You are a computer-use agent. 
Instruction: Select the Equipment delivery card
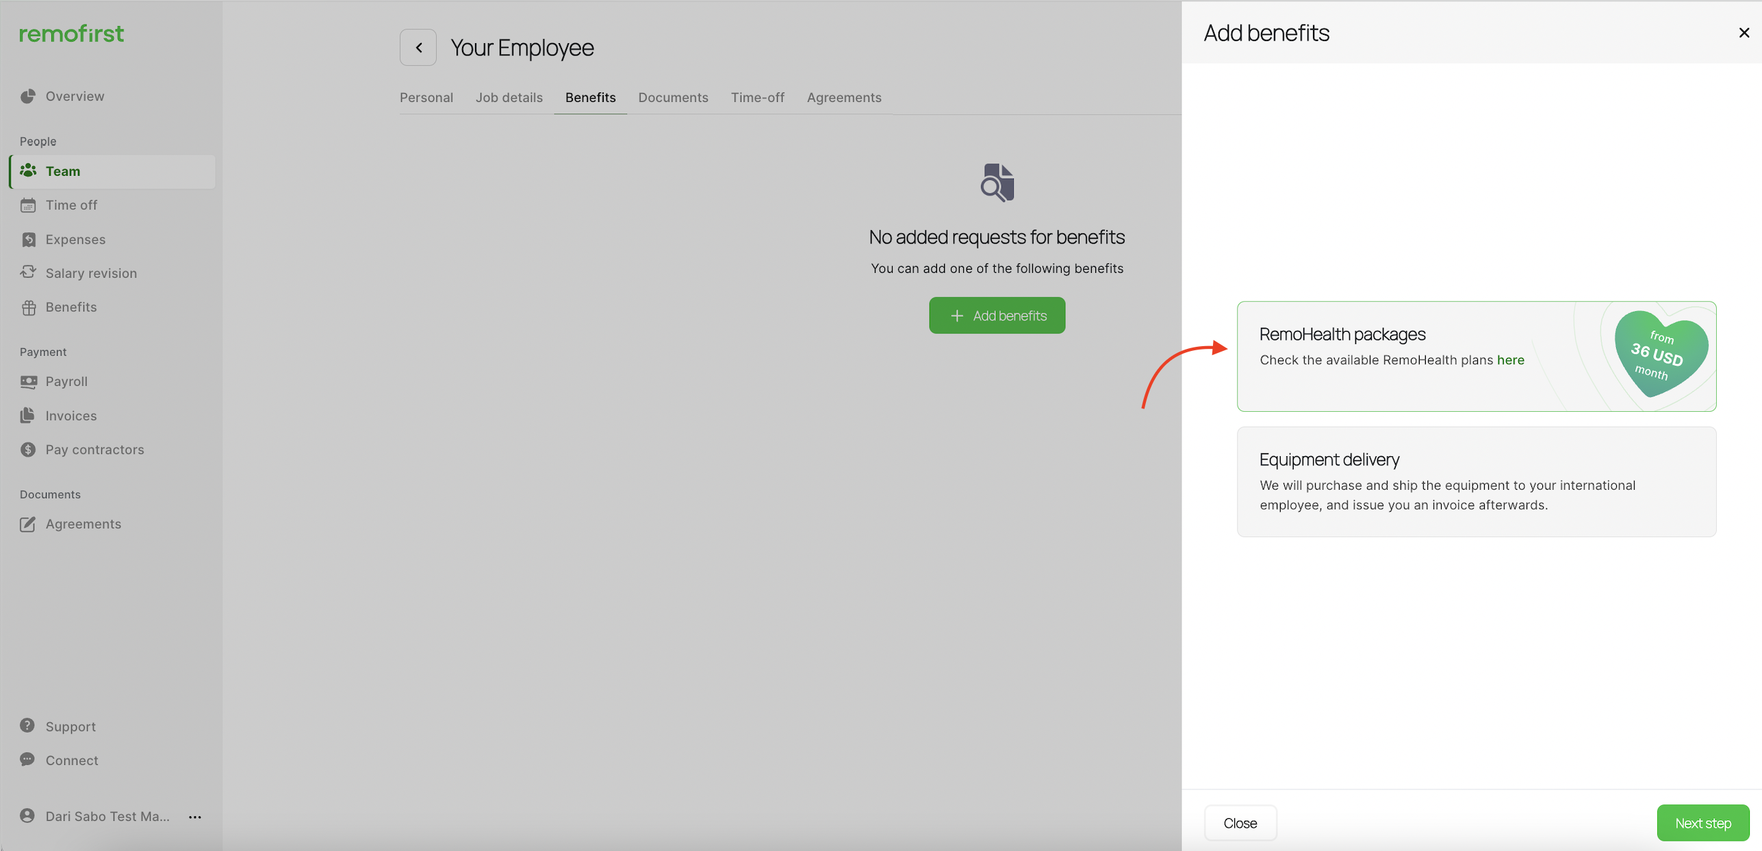1477,482
